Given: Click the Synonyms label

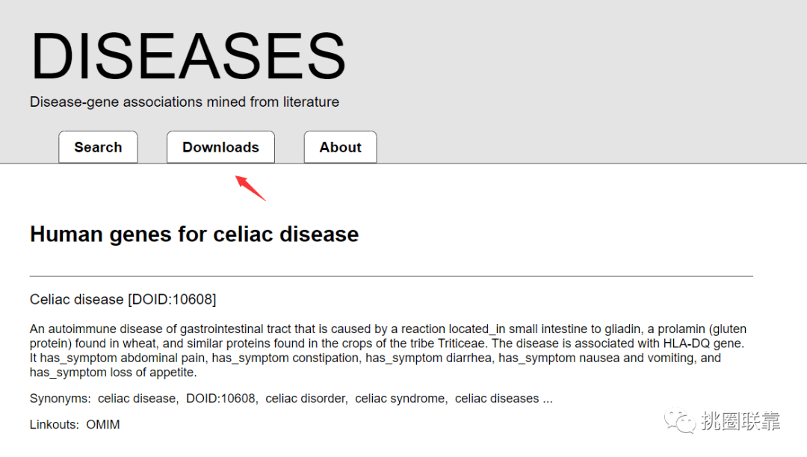Looking at the screenshot, I should coord(60,399).
